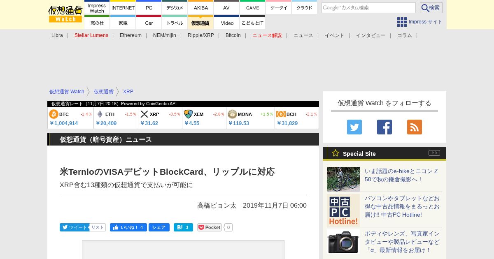Click the Facebook いいね! button
This screenshot has width=494, height=259.
pyautogui.click(x=128, y=227)
